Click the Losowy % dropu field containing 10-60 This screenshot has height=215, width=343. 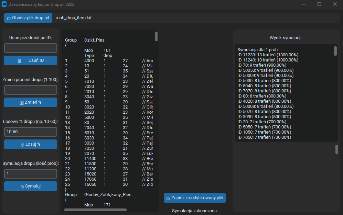tap(31, 132)
